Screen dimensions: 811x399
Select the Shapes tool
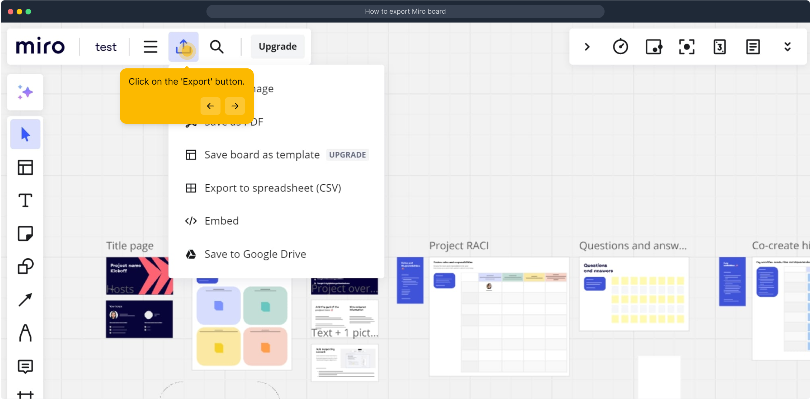click(25, 266)
